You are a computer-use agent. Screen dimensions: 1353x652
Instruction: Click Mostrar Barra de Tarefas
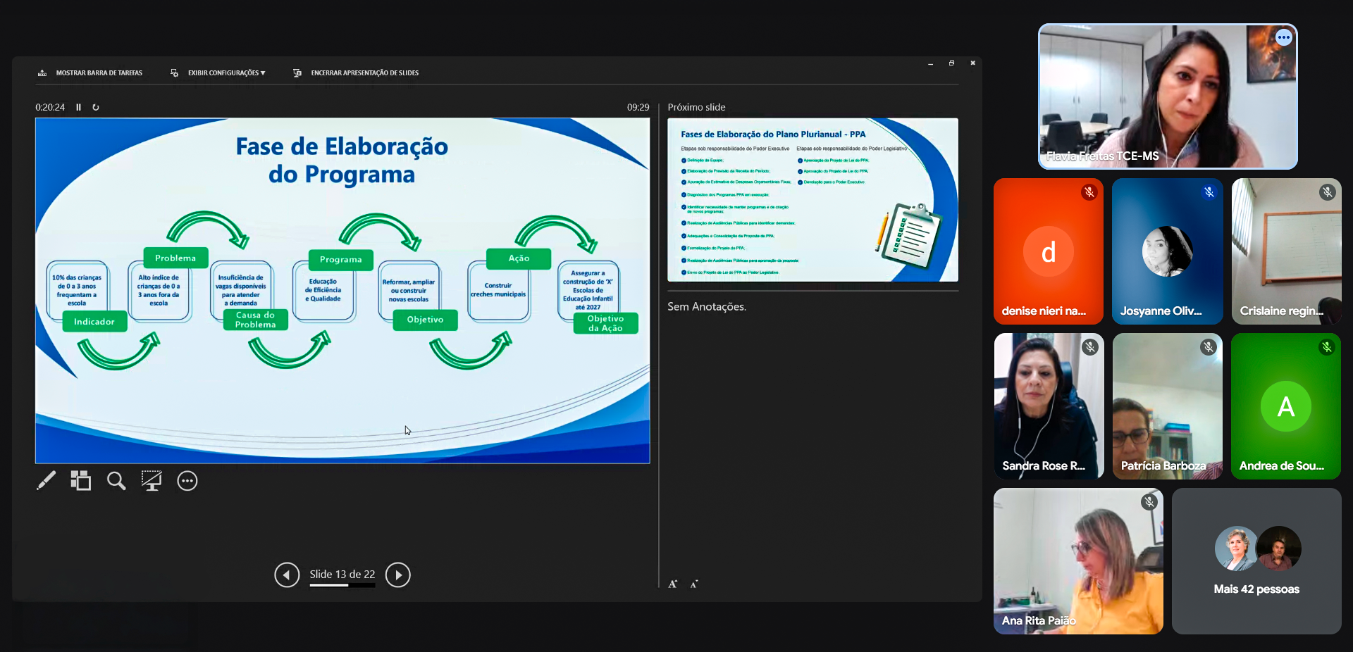(99, 73)
